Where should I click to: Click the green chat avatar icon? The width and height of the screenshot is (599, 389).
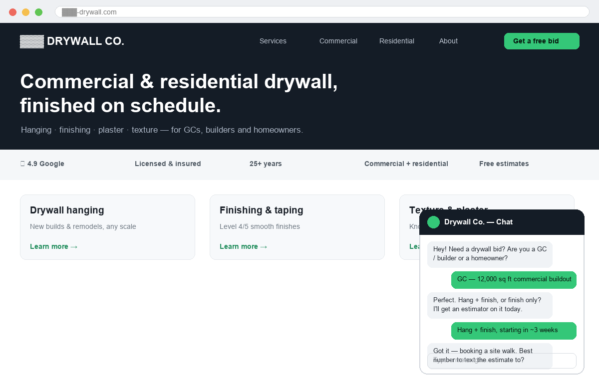click(x=434, y=222)
